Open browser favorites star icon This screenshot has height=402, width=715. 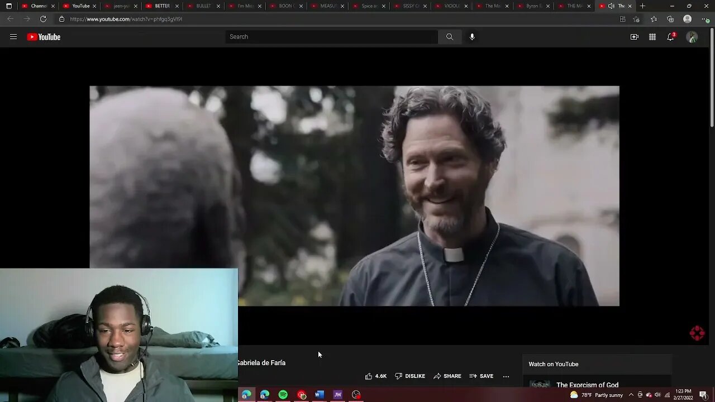pyautogui.click(x=654, y=19)
